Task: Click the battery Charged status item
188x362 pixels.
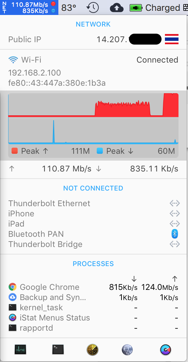Action: click(155, 7)
